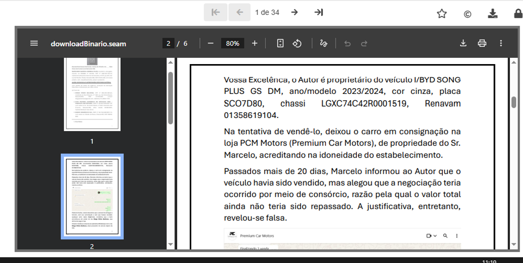The height and width of the screenshot is (263, 523).
Task: Rotate PDF counterclockwise
Action: coord(297,43)
